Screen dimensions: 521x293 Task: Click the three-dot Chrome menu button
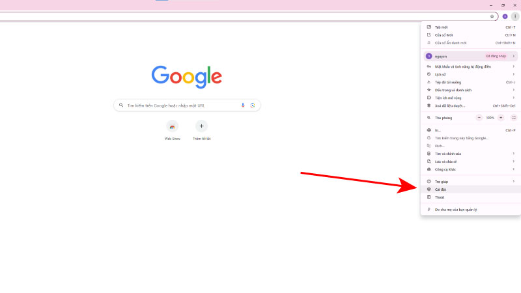click(514, 16)
